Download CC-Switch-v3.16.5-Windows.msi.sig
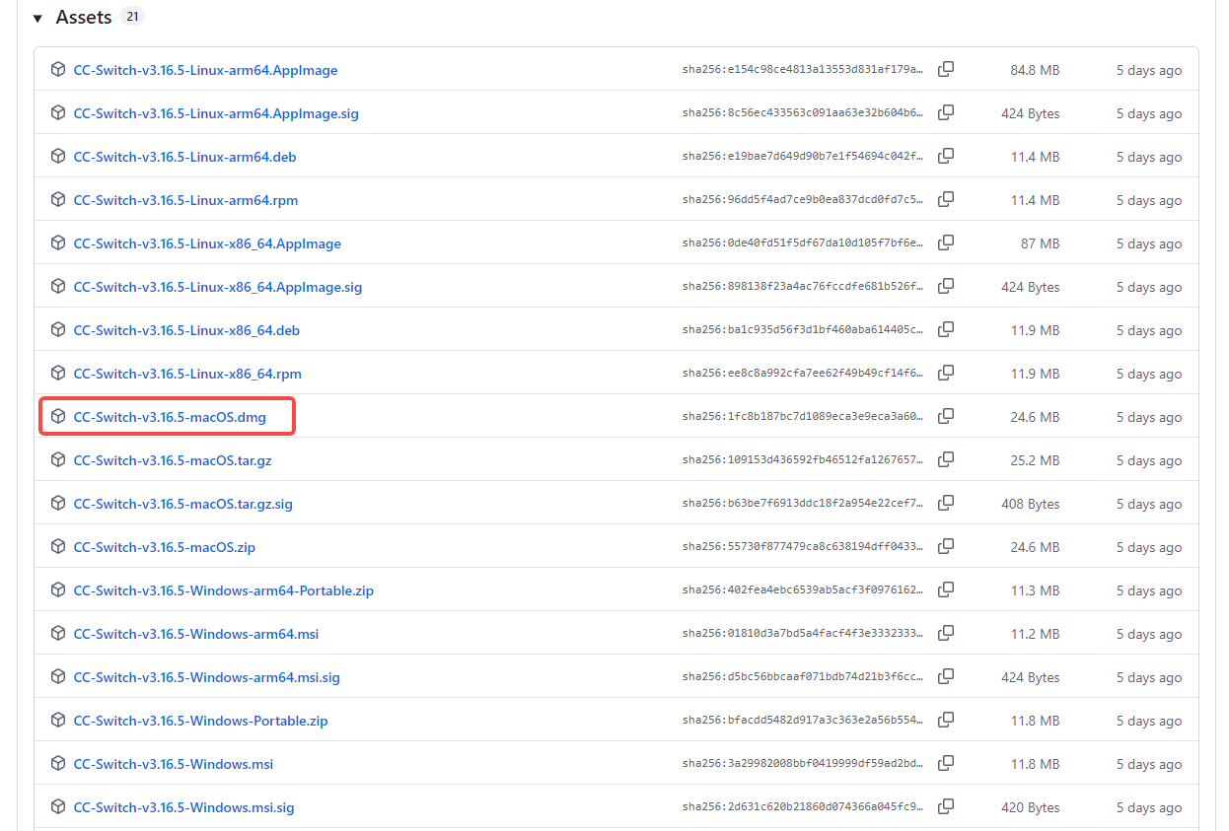The height and width of the screenshot is (831, 1229). [x=183, y=807]
